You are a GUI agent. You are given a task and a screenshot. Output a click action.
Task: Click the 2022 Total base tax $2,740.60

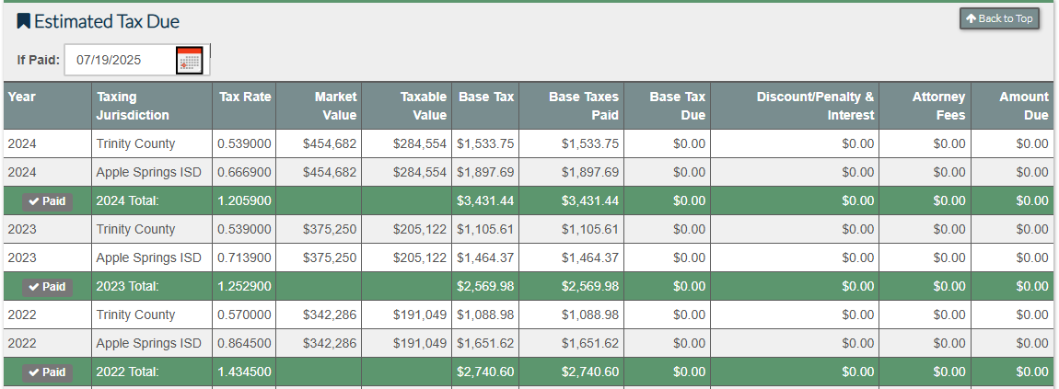tap(485, 372)
